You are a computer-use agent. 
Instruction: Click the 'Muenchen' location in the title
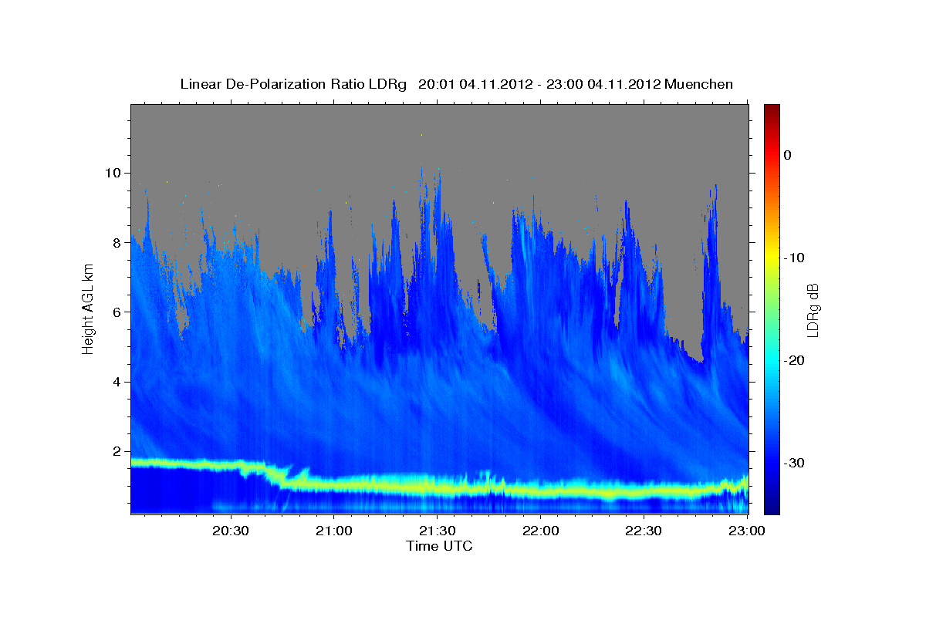click(x=698, y=84)
